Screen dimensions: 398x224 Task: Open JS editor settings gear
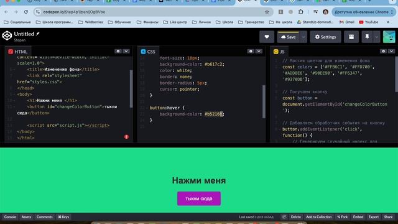pos(383,51)
